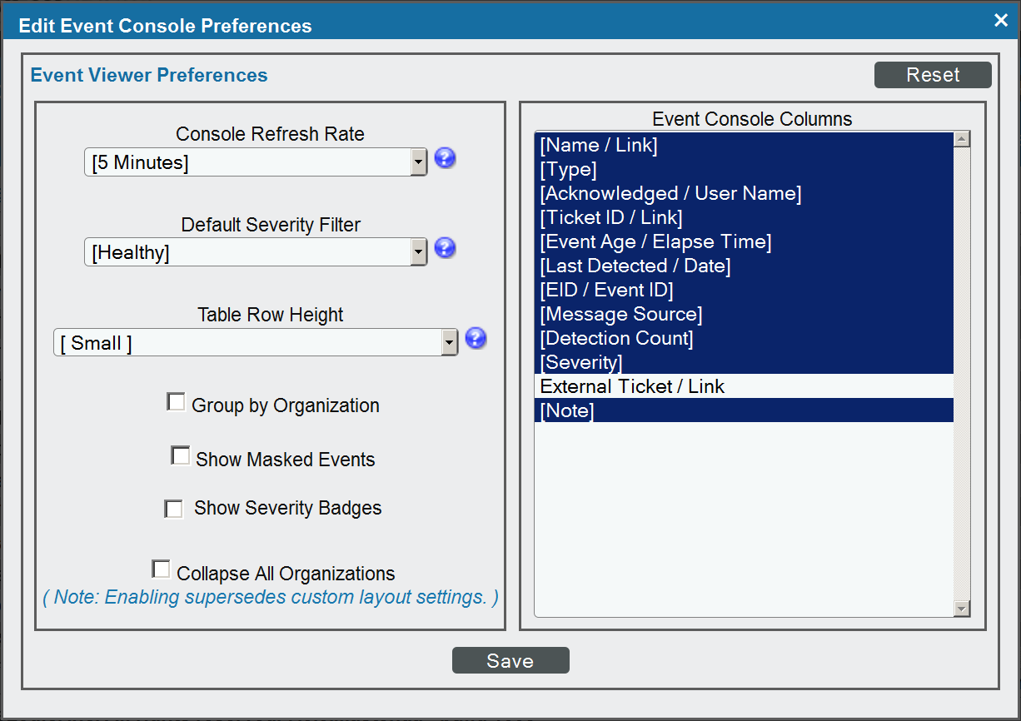Click help icon next to Default Severity Filter
Image resolution: width=1021 pixels, height=721 pixels.
445,248
